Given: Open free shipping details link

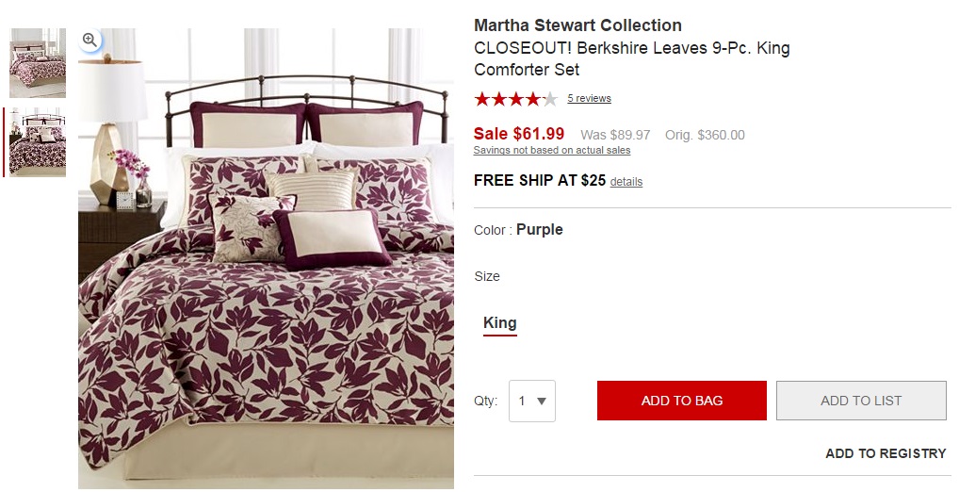Looking at the screenshot, I should (626, 182).
